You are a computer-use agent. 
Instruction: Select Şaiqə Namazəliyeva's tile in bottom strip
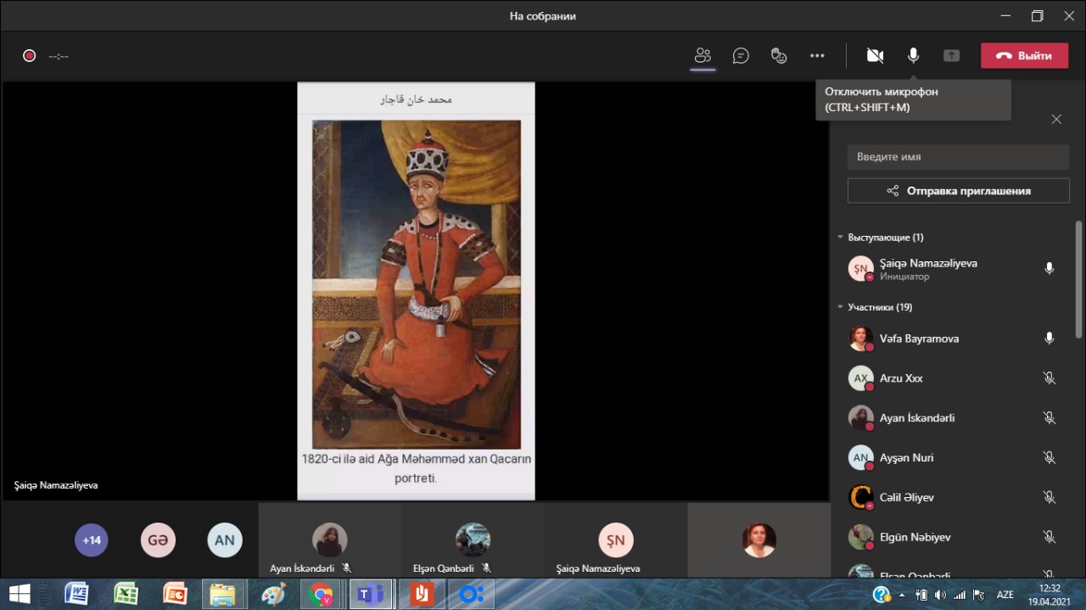[616, 540]
